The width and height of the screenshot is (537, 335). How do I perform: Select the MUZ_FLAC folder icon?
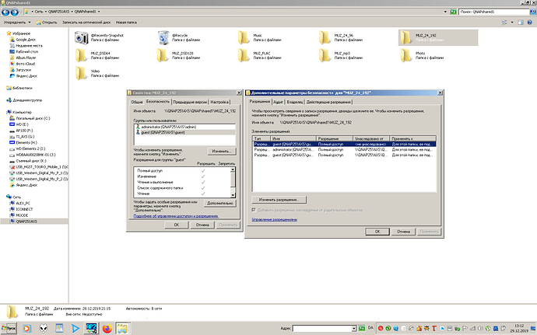(x=243, y=54)
